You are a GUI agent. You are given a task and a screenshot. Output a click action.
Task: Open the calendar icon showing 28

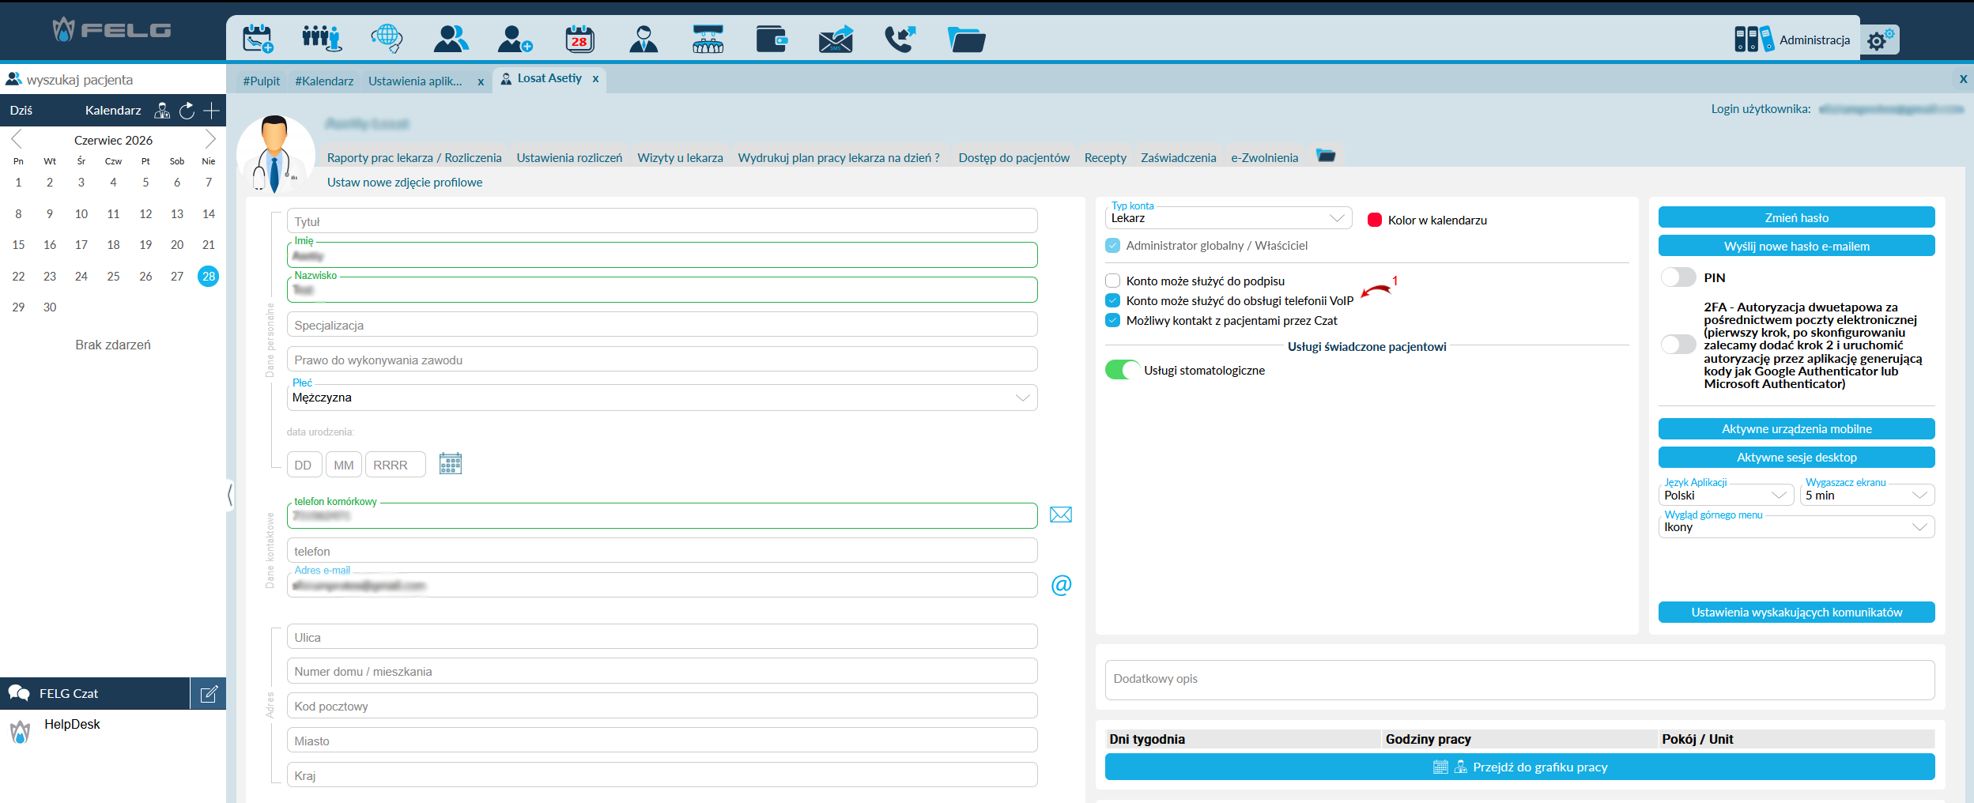point(579,39)
